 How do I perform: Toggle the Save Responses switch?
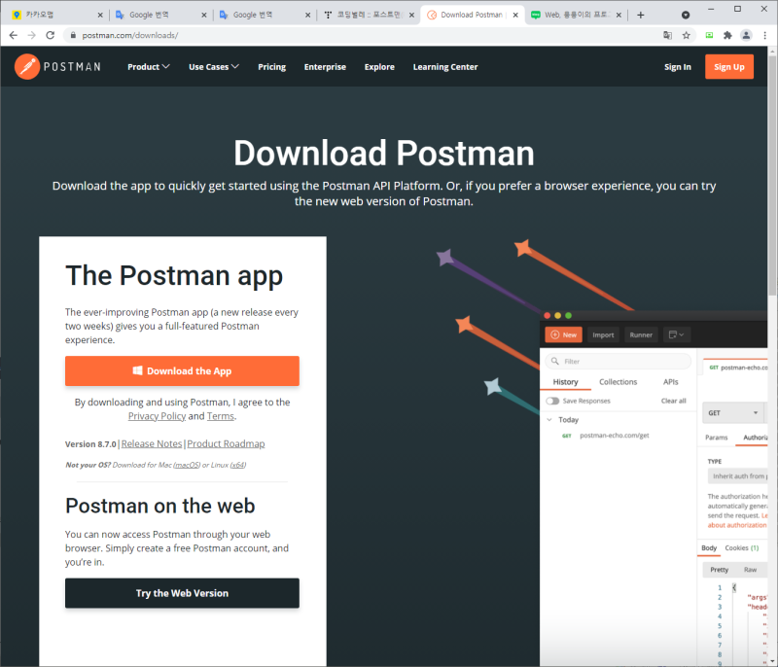(x=553, y=400)
